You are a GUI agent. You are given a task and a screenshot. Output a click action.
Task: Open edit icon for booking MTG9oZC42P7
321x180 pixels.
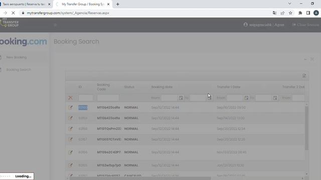[70, 152]
